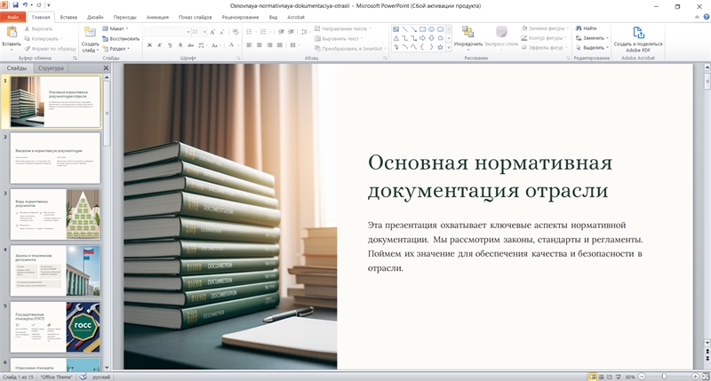Select the triangle shape in shapes gallery

coord(396,38)
